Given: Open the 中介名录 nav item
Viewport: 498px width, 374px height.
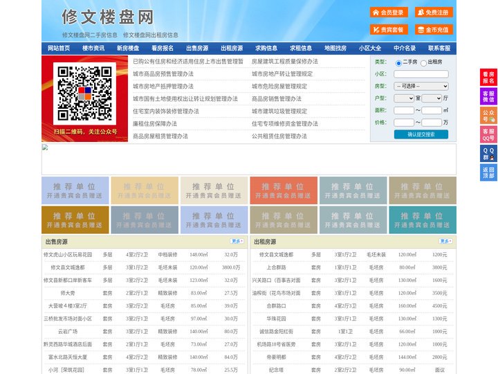Looking at the screenshot, I should (x=405, y=48).
